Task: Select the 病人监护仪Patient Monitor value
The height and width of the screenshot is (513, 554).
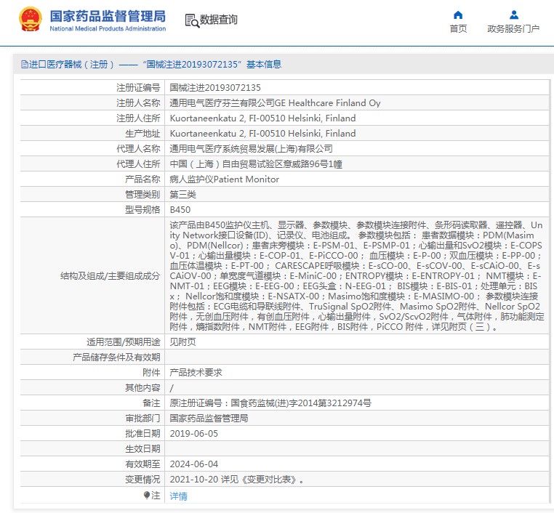Action: point(225,179)
